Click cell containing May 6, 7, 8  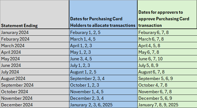click(167, 52)
